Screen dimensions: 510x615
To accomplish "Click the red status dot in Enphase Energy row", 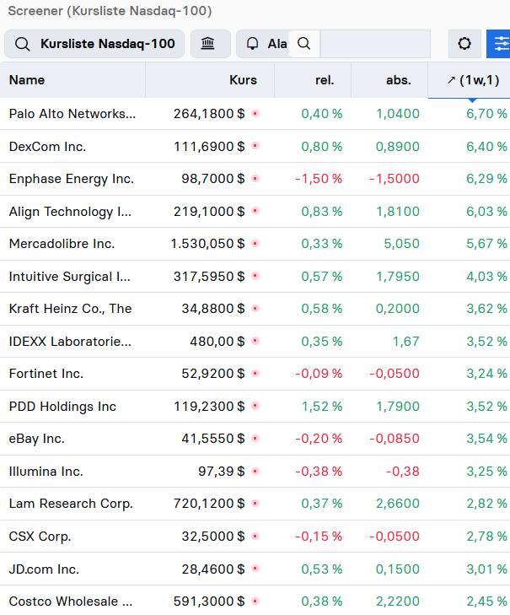I will pos(255,179).
